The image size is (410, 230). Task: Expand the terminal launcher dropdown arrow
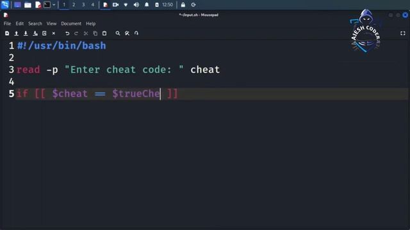(54, 4)
